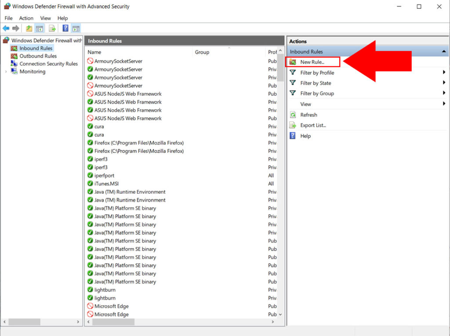The height and width of the screenshot is (336, 450).
Task: Click the Forward arrow toolbar icon
Action: (x=16, y=28)
